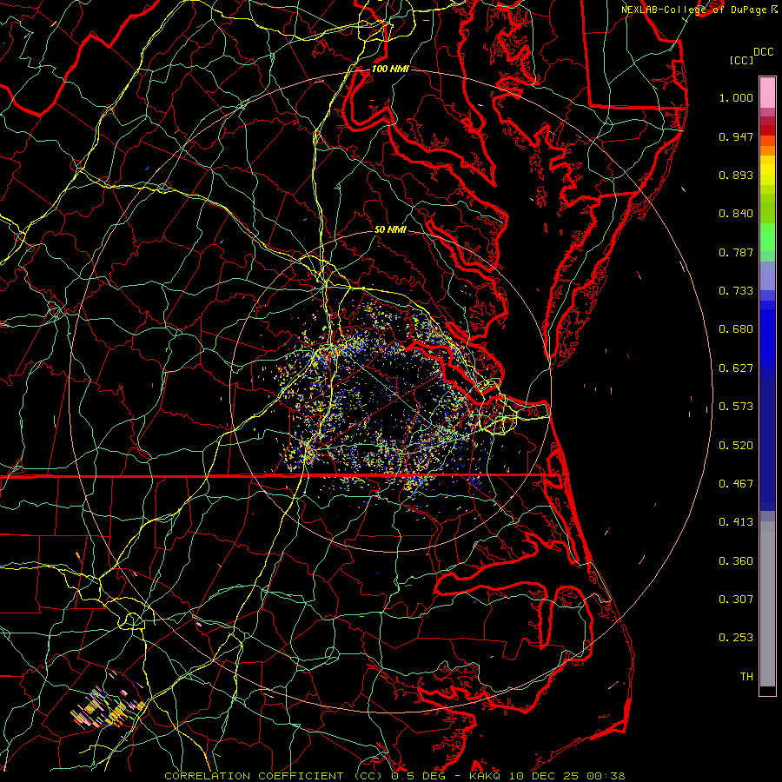The image size is (782, 782).
Task: Select the 50 NMI range ring label
Action: click(x=390, y=229)
